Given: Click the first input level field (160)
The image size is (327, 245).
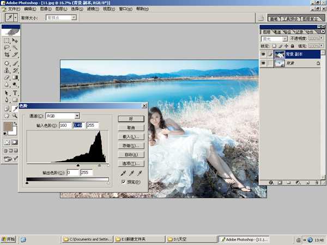Looking at the screenshot, I should click(66, 126).
